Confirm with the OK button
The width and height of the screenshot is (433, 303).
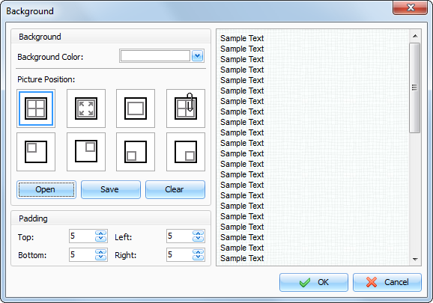coord(314,282)
